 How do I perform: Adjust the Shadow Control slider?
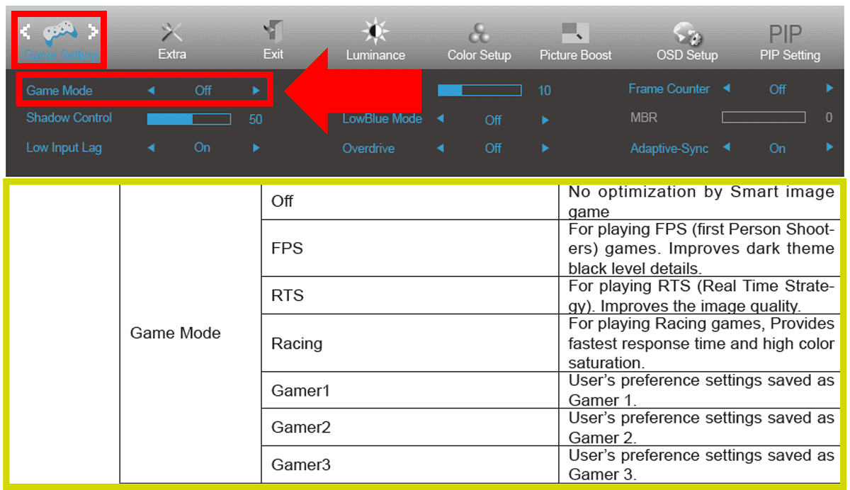coord(188,119)
